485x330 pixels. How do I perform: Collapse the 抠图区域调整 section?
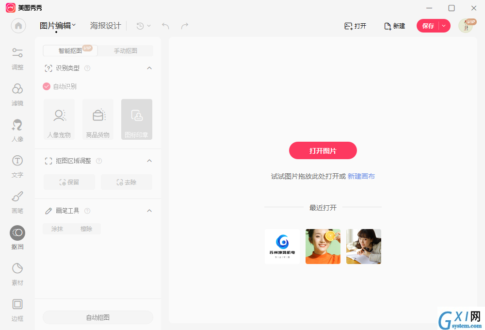pos(149,160)
